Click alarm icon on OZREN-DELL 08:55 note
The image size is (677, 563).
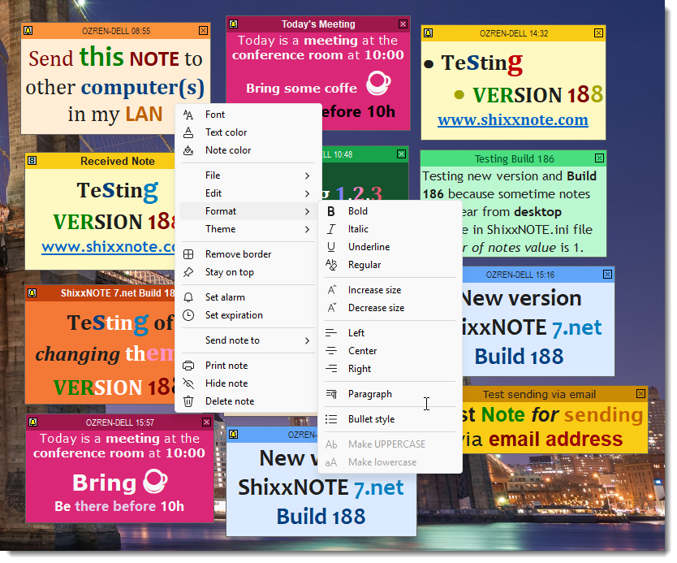[28, 31]
